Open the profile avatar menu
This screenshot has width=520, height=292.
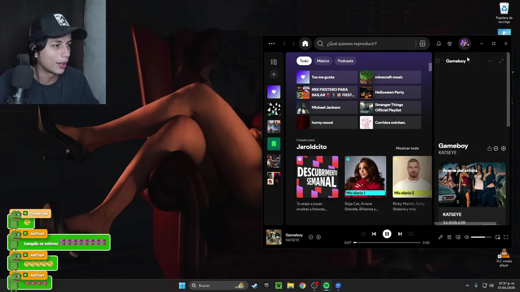(465, 43)
